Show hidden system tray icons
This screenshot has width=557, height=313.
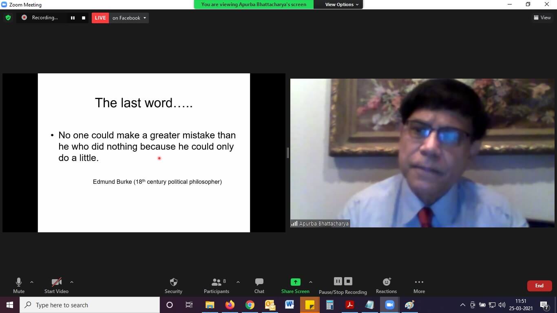462,305
